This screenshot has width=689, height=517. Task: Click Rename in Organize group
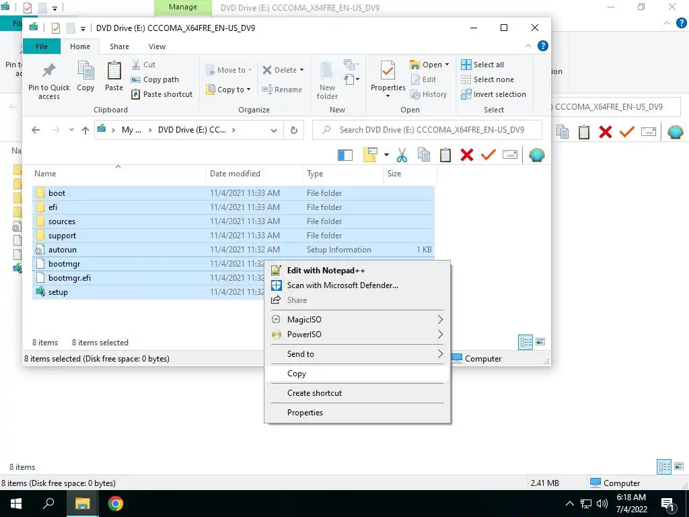[x=282, y=90]
